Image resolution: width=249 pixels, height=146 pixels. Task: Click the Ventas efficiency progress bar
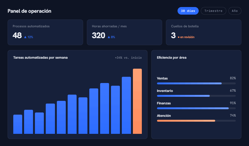(196, 84)
